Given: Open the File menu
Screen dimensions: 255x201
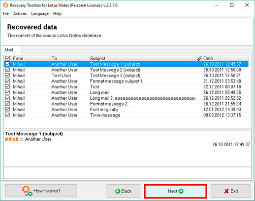Looking at the screenshot, I should tap(6, 14).
